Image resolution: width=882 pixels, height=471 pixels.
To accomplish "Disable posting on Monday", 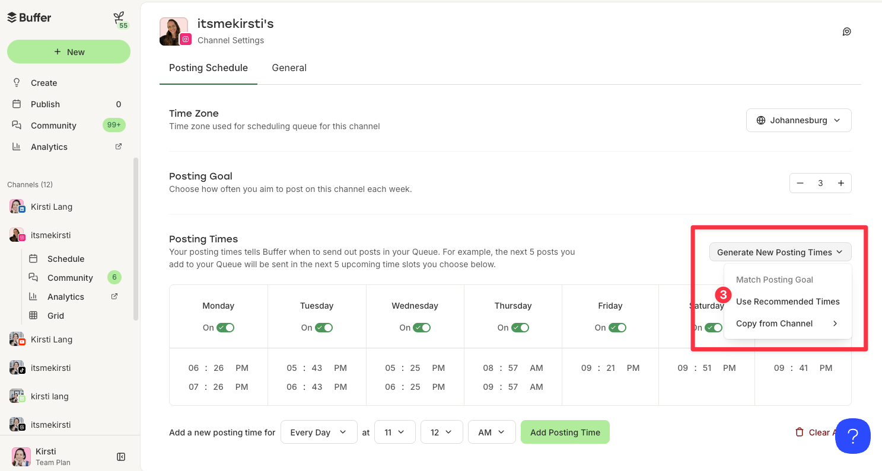I will tap(225, 327).
